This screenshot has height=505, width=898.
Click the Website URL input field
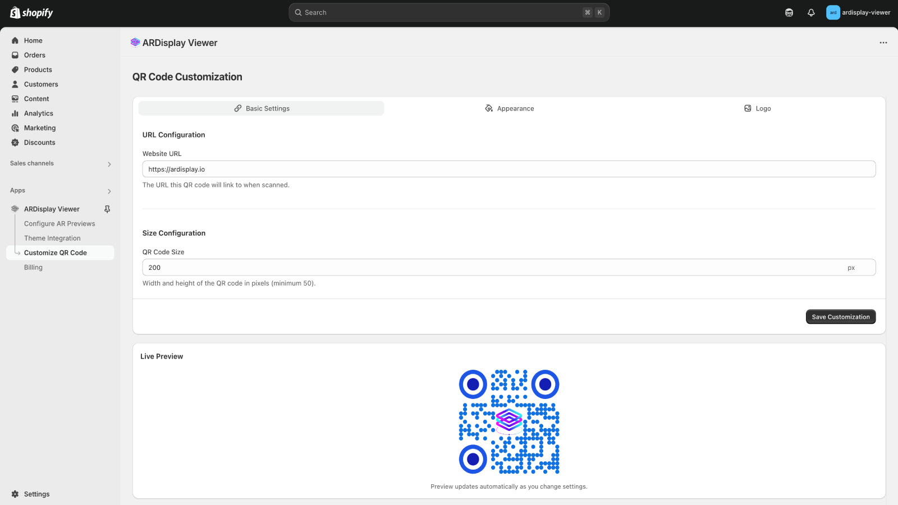508,168
